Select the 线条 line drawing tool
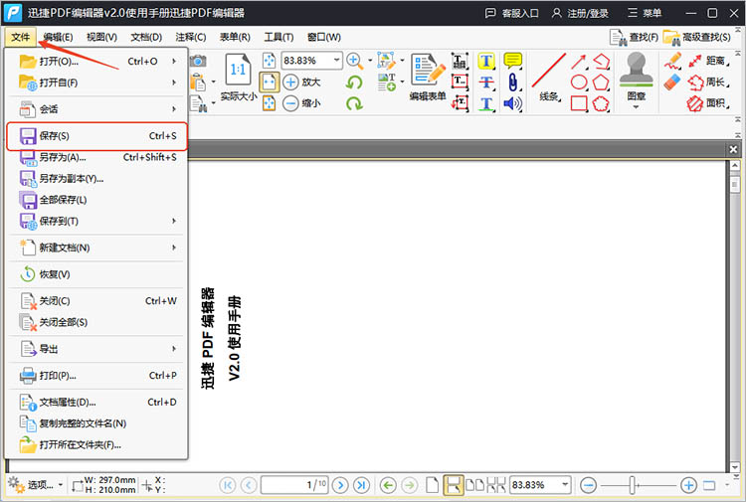 pyautogui.click(x=549, y=77)
